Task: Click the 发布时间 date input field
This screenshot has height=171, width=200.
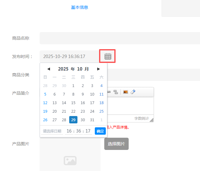Action: (x=69, y=56)
